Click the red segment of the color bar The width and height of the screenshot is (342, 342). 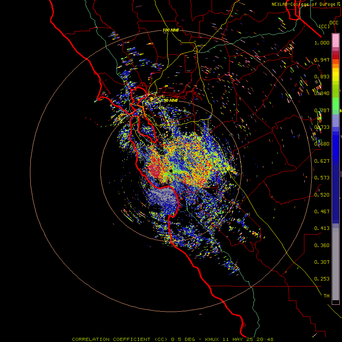[336, 57]
